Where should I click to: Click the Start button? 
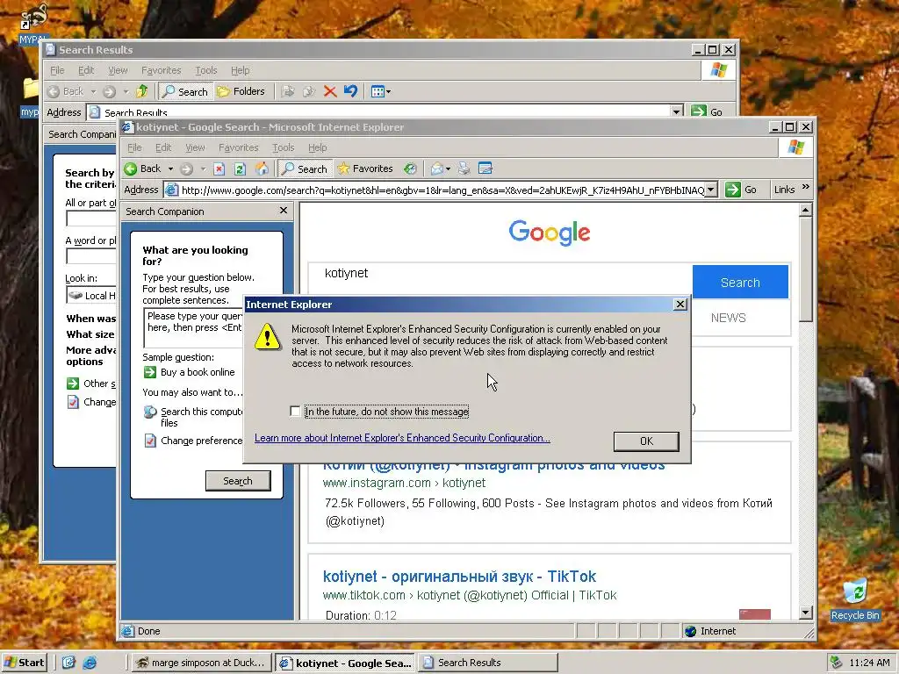pos(24,663)
